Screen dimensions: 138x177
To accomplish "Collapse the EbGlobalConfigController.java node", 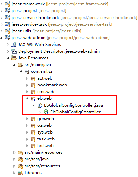I will (33, 106).
